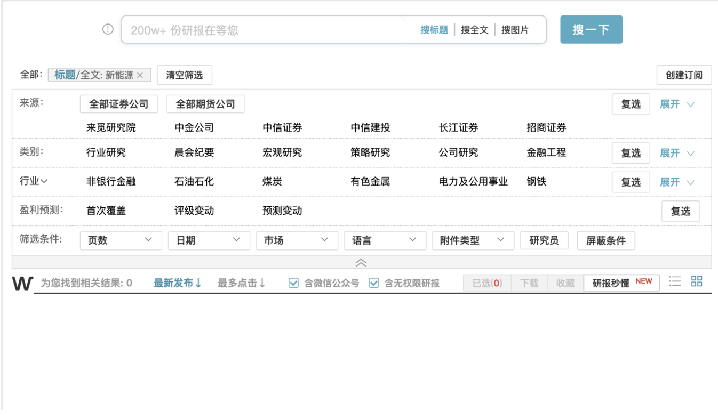718x419 pixels.
Task: Open the 页数 dropdown
Action: point(121,240)
